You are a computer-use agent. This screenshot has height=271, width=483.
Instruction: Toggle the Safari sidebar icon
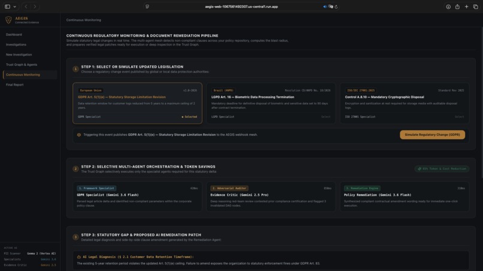(7, 7)
